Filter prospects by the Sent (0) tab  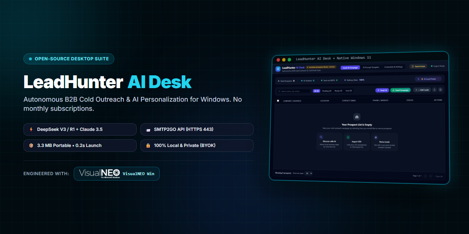348,91
